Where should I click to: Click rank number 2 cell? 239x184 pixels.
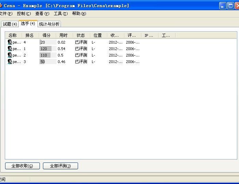pos(25,55)
